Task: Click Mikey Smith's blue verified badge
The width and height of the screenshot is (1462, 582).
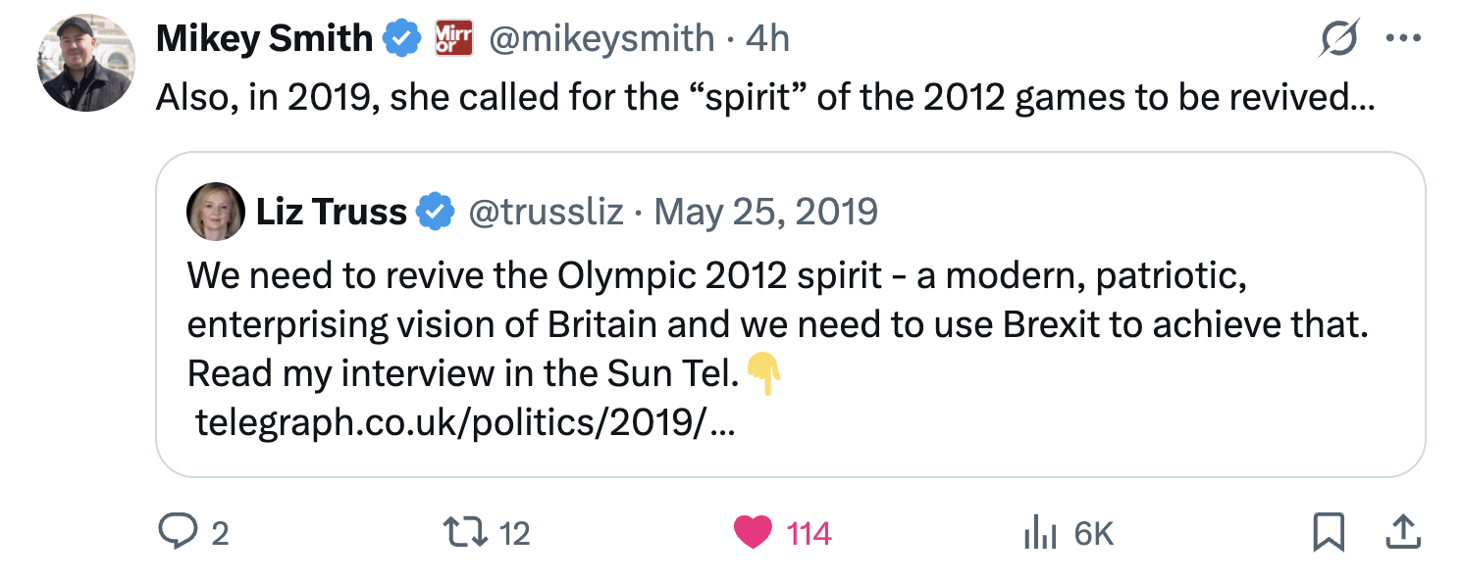Action: tap(400, 39)
